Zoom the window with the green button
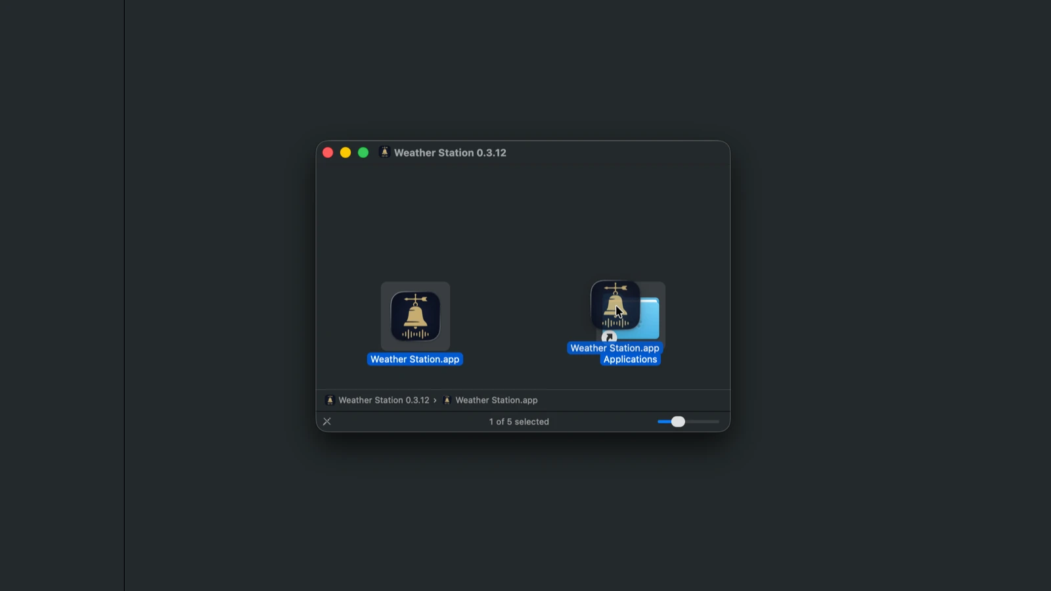 (363, 153)
